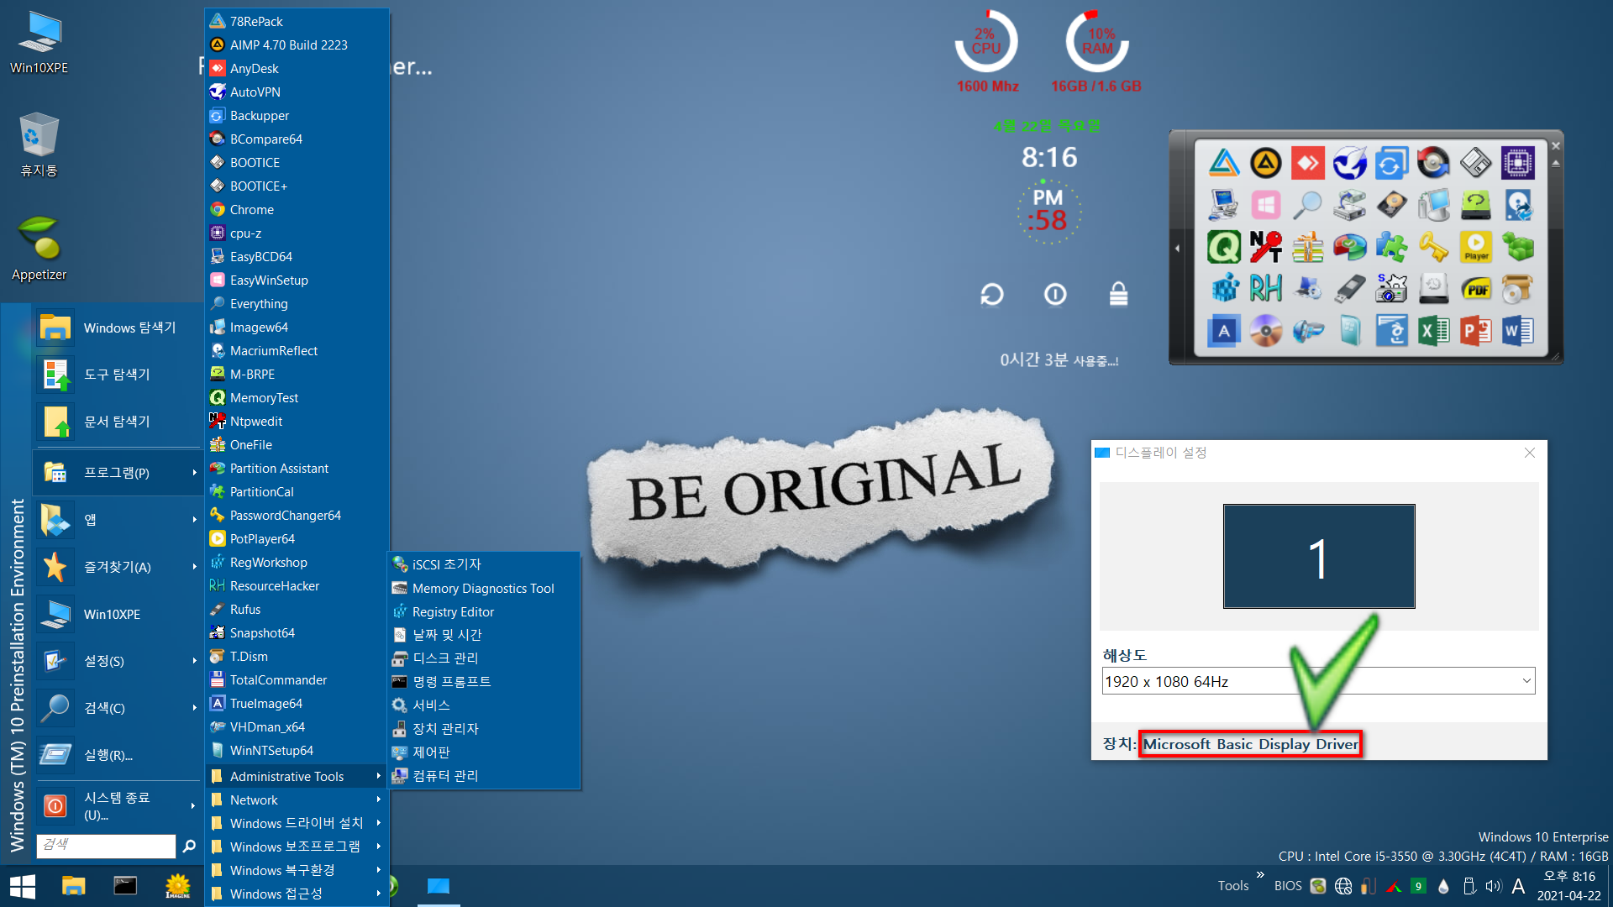Open PotPlayer yellow icon in launcher panel
Image resolution: width=1613 pixels, height=907 pixels.
[1475, 247]
